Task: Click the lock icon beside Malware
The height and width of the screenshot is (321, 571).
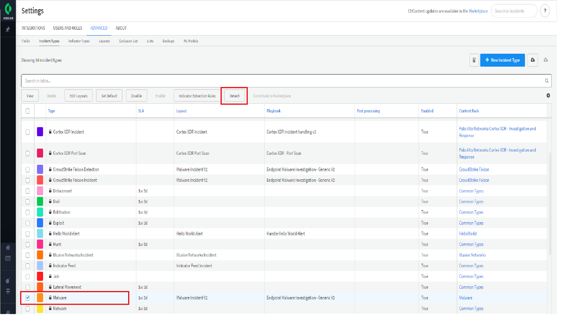Action: (x=50, y=297)
